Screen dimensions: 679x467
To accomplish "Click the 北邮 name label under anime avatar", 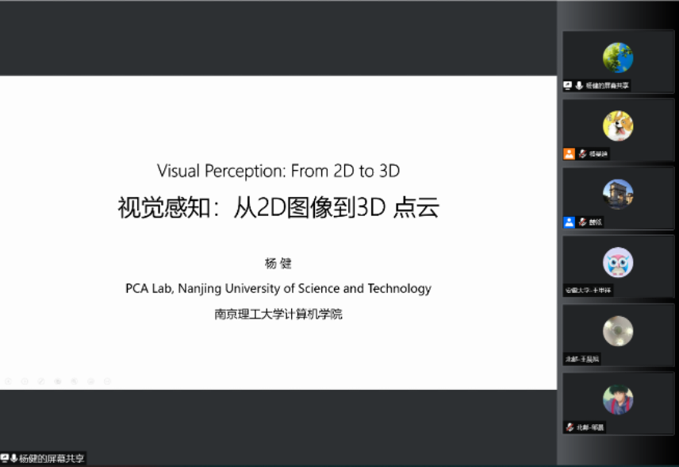I will (x=590, y=427).
